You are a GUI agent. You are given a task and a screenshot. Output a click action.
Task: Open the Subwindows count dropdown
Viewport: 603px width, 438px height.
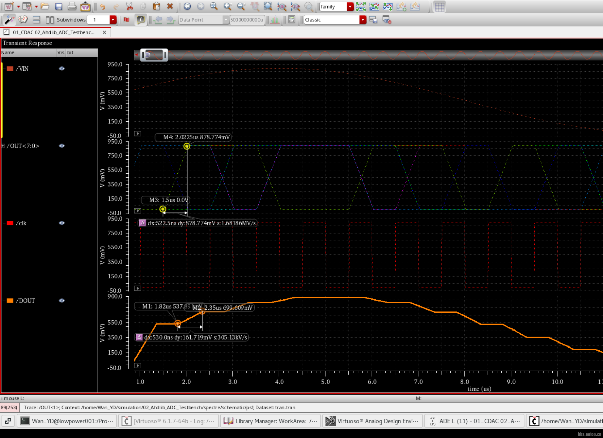(113, 20)
